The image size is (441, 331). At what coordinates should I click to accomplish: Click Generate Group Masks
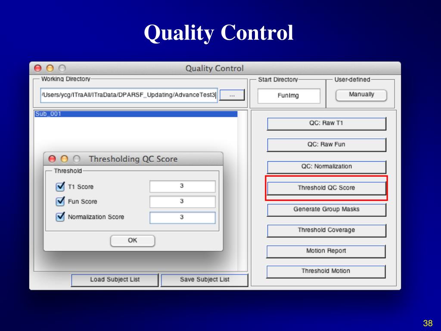[326, 210]
